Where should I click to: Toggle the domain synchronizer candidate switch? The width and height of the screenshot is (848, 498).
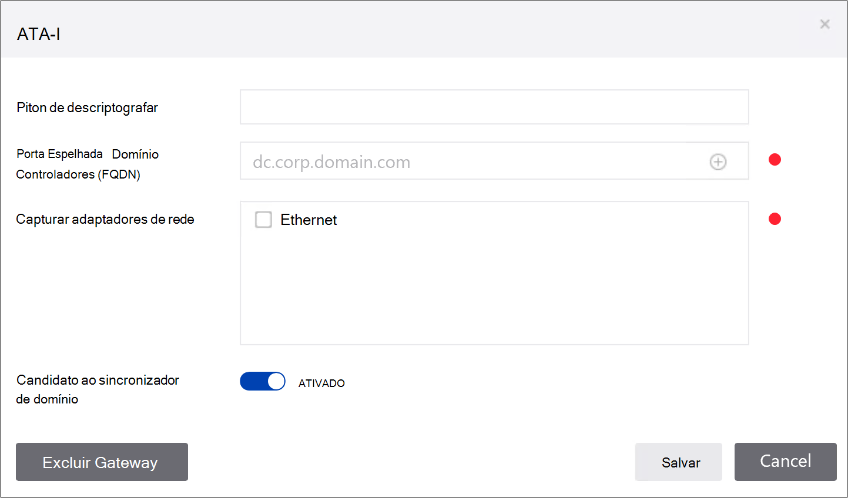(263, 381)
